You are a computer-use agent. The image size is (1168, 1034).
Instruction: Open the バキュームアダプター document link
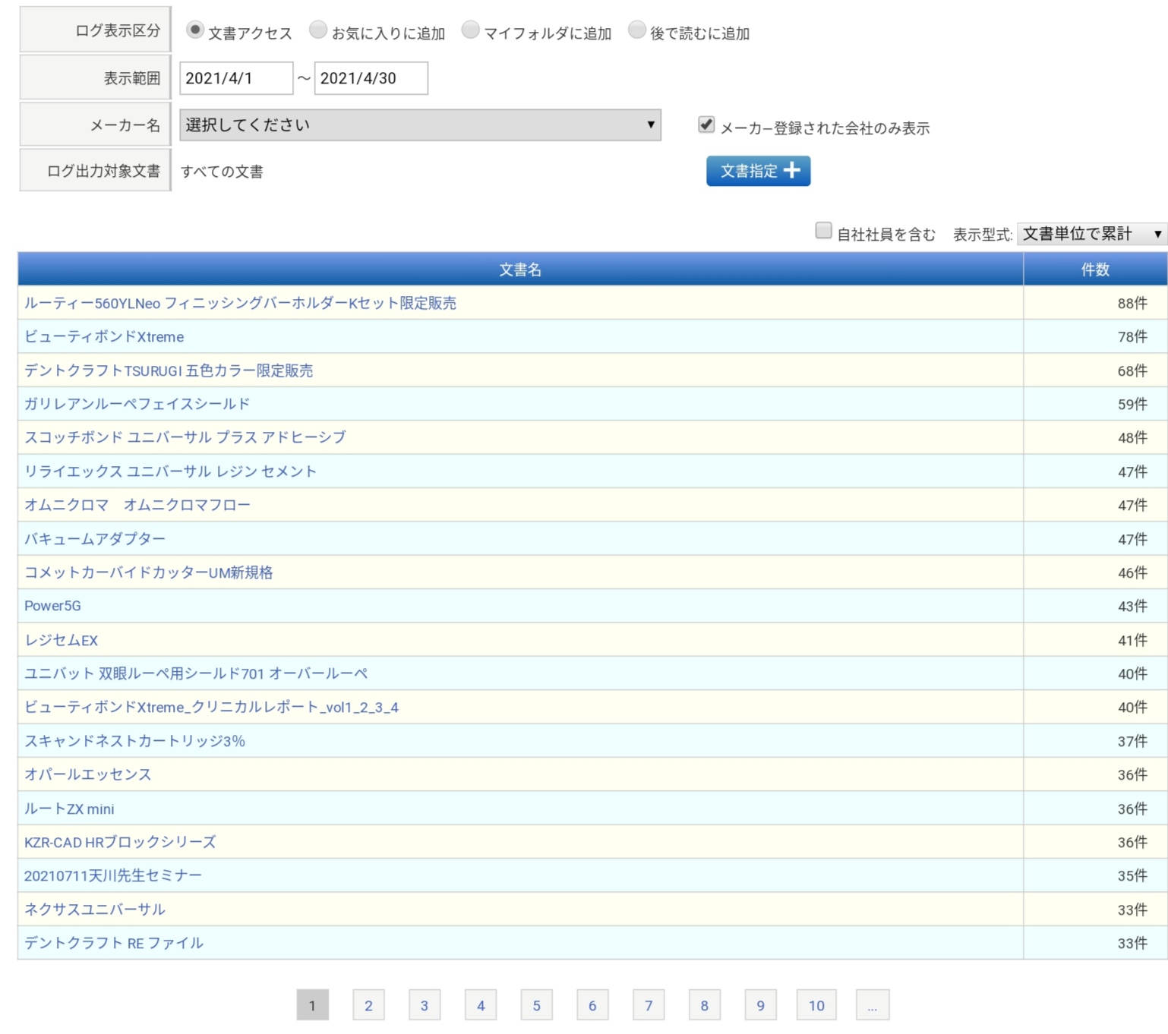coord(95,539)
